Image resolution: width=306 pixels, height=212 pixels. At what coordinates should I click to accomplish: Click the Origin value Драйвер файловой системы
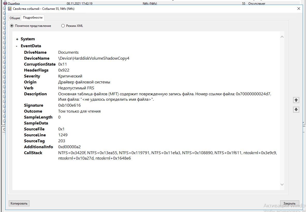(84, 82)
